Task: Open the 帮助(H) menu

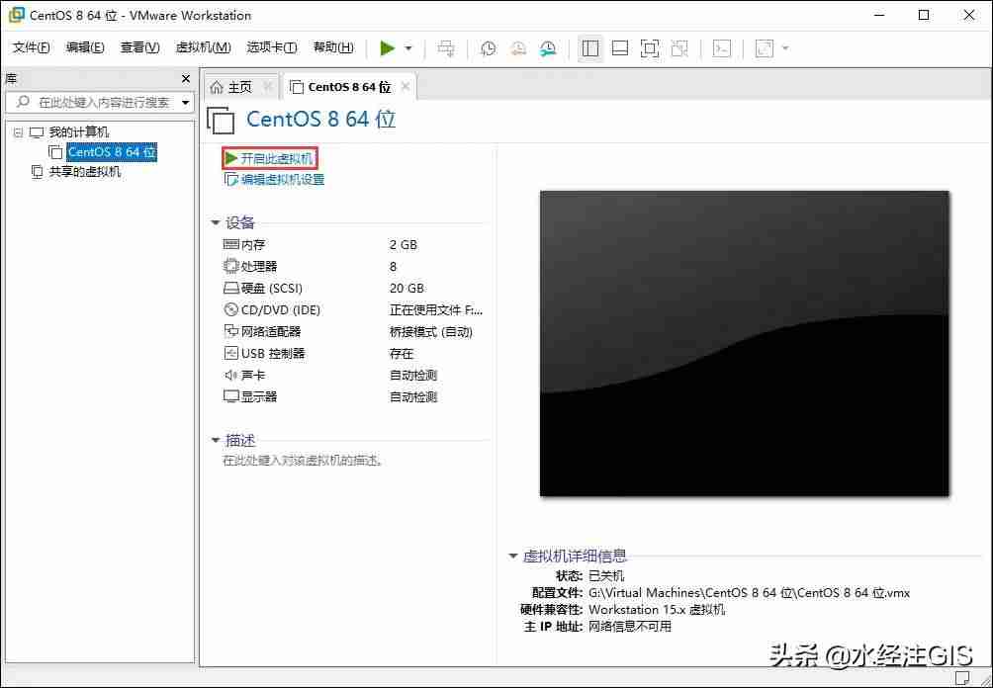Action: point(333,47)
